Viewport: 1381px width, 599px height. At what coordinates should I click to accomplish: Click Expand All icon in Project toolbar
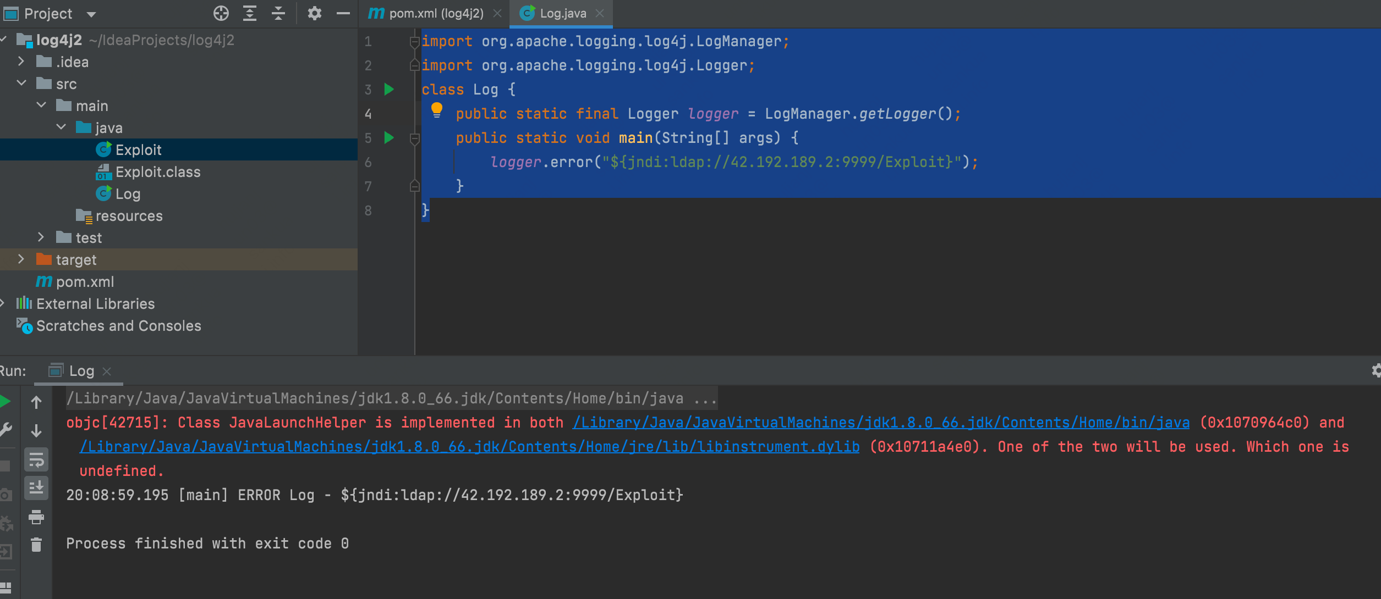pos(250,13)
